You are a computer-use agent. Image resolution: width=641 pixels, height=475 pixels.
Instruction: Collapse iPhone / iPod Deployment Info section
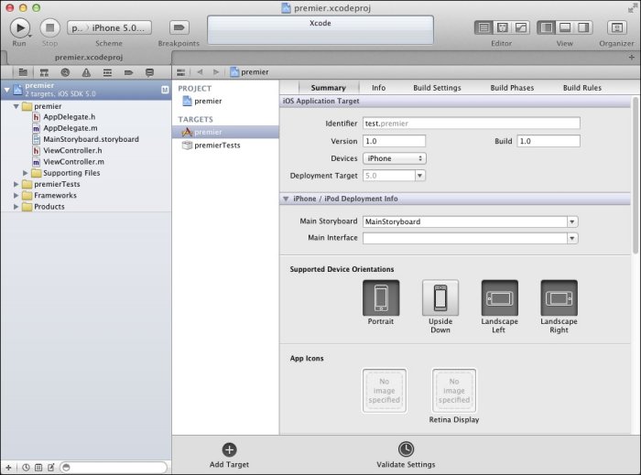287,199
